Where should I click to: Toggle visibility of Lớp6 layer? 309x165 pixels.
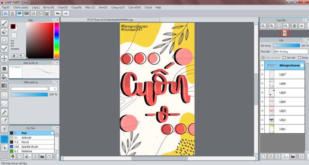262,83
